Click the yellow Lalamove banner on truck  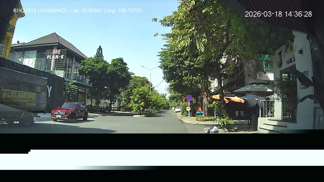[18, 97]
